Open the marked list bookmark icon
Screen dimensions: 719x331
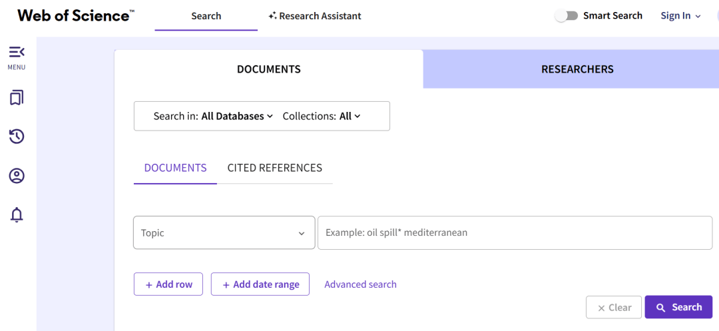[17, 98]
